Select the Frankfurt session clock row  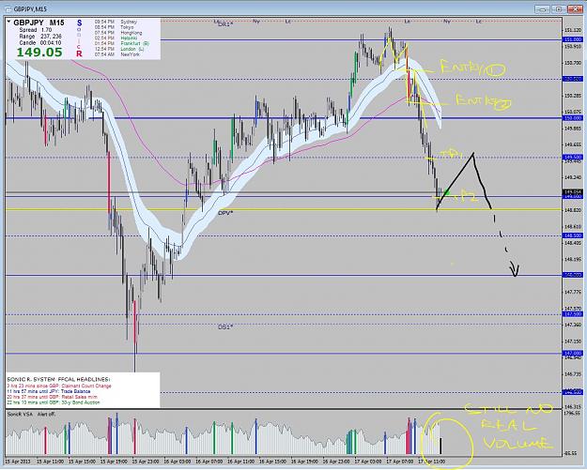click(122, 43)
